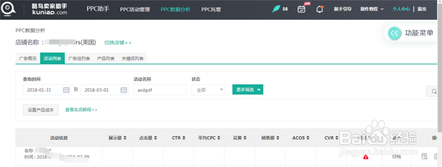Open the 查看名词解释>> link
This screenshot has width=442, height=167.
pyautogui.click(x=81, y=110)
